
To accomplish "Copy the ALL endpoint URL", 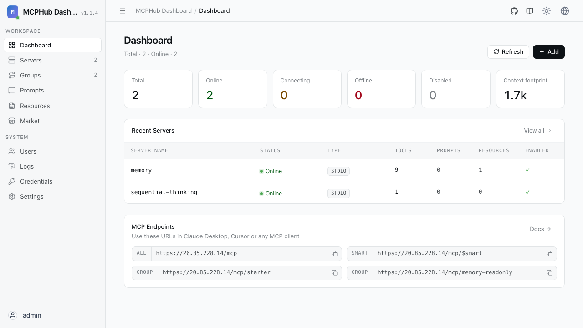I will pos(334,254).
